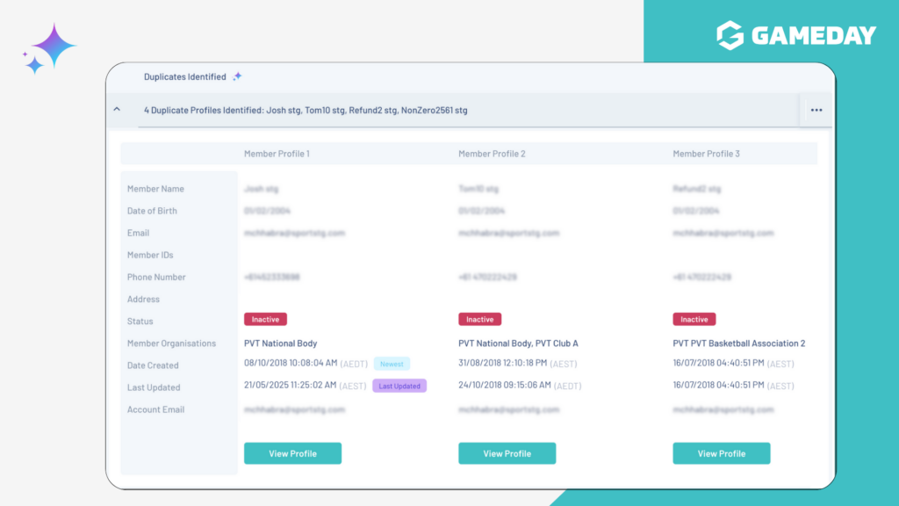Click the Account Email row label

tap(156, 409)
